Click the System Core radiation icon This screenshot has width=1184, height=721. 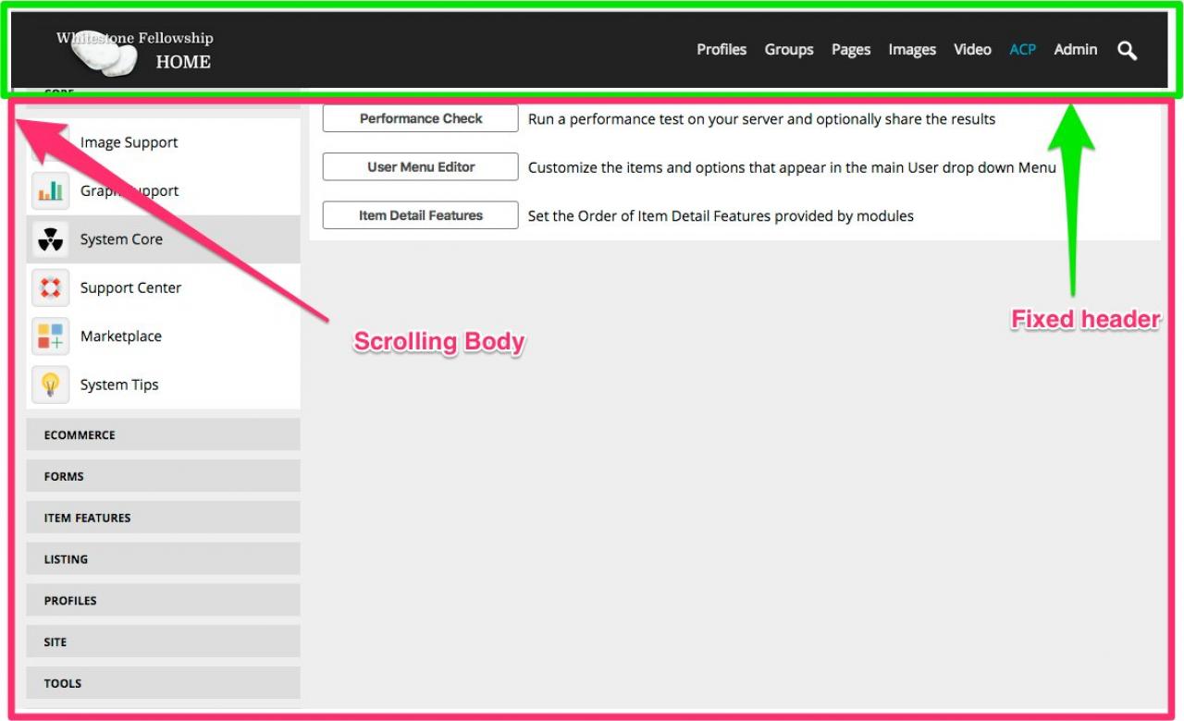(50, 239)
